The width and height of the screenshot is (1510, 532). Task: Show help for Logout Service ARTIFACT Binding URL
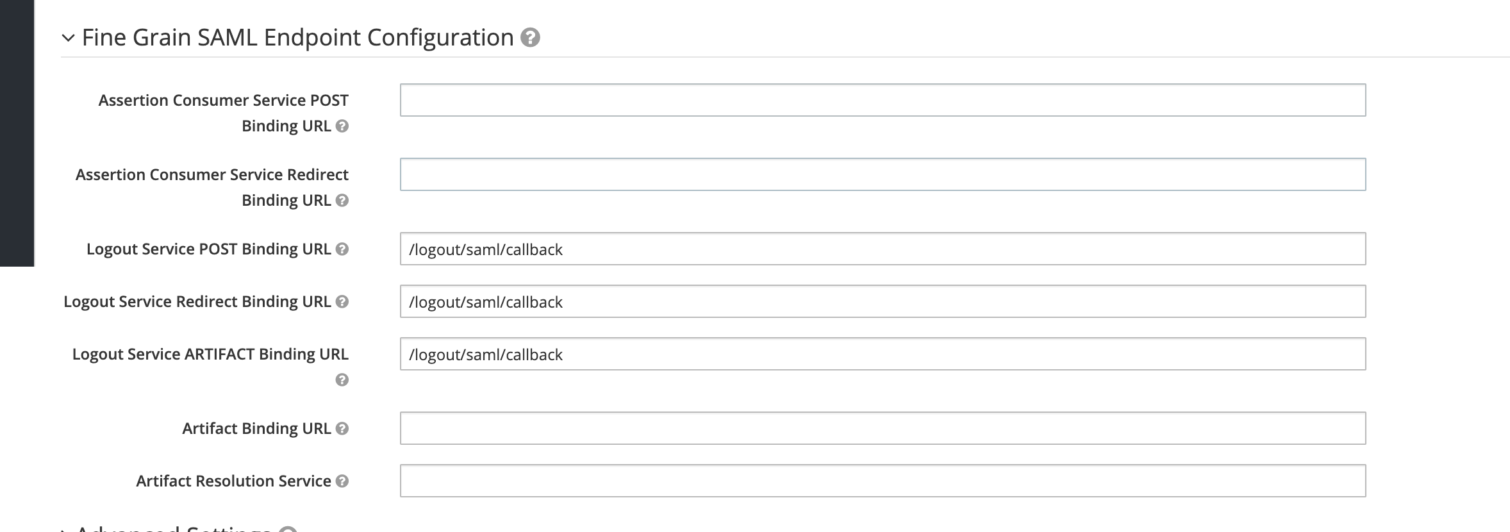click(342, 380)
